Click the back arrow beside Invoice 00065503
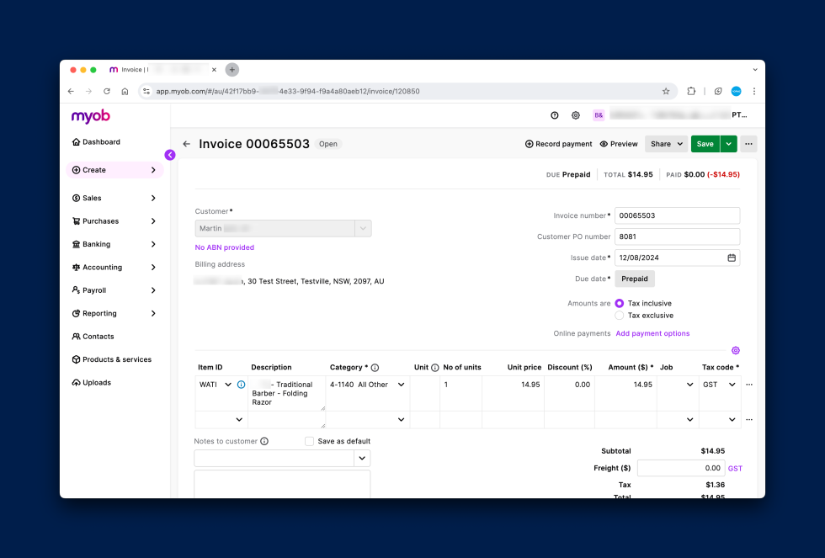 187,144
